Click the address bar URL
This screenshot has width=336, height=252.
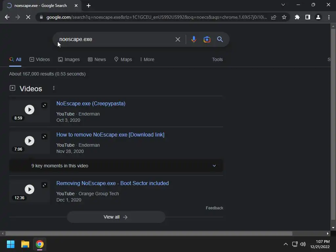coord(157,17)
